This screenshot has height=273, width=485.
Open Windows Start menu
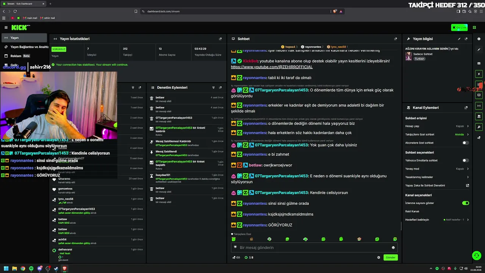click(6, 268)
